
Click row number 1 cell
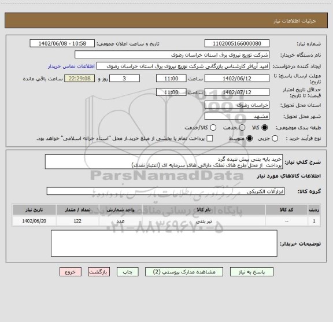pos(314,221)
